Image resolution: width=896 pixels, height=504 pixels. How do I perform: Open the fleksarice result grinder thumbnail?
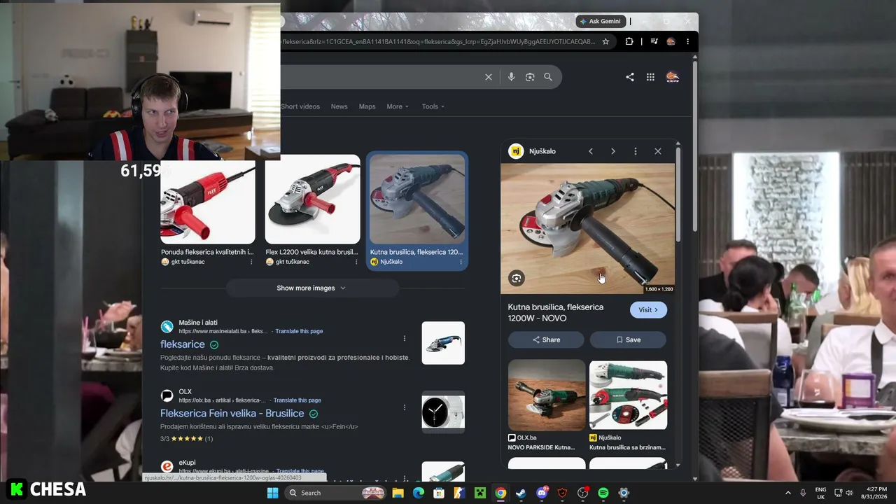point(443,343)
